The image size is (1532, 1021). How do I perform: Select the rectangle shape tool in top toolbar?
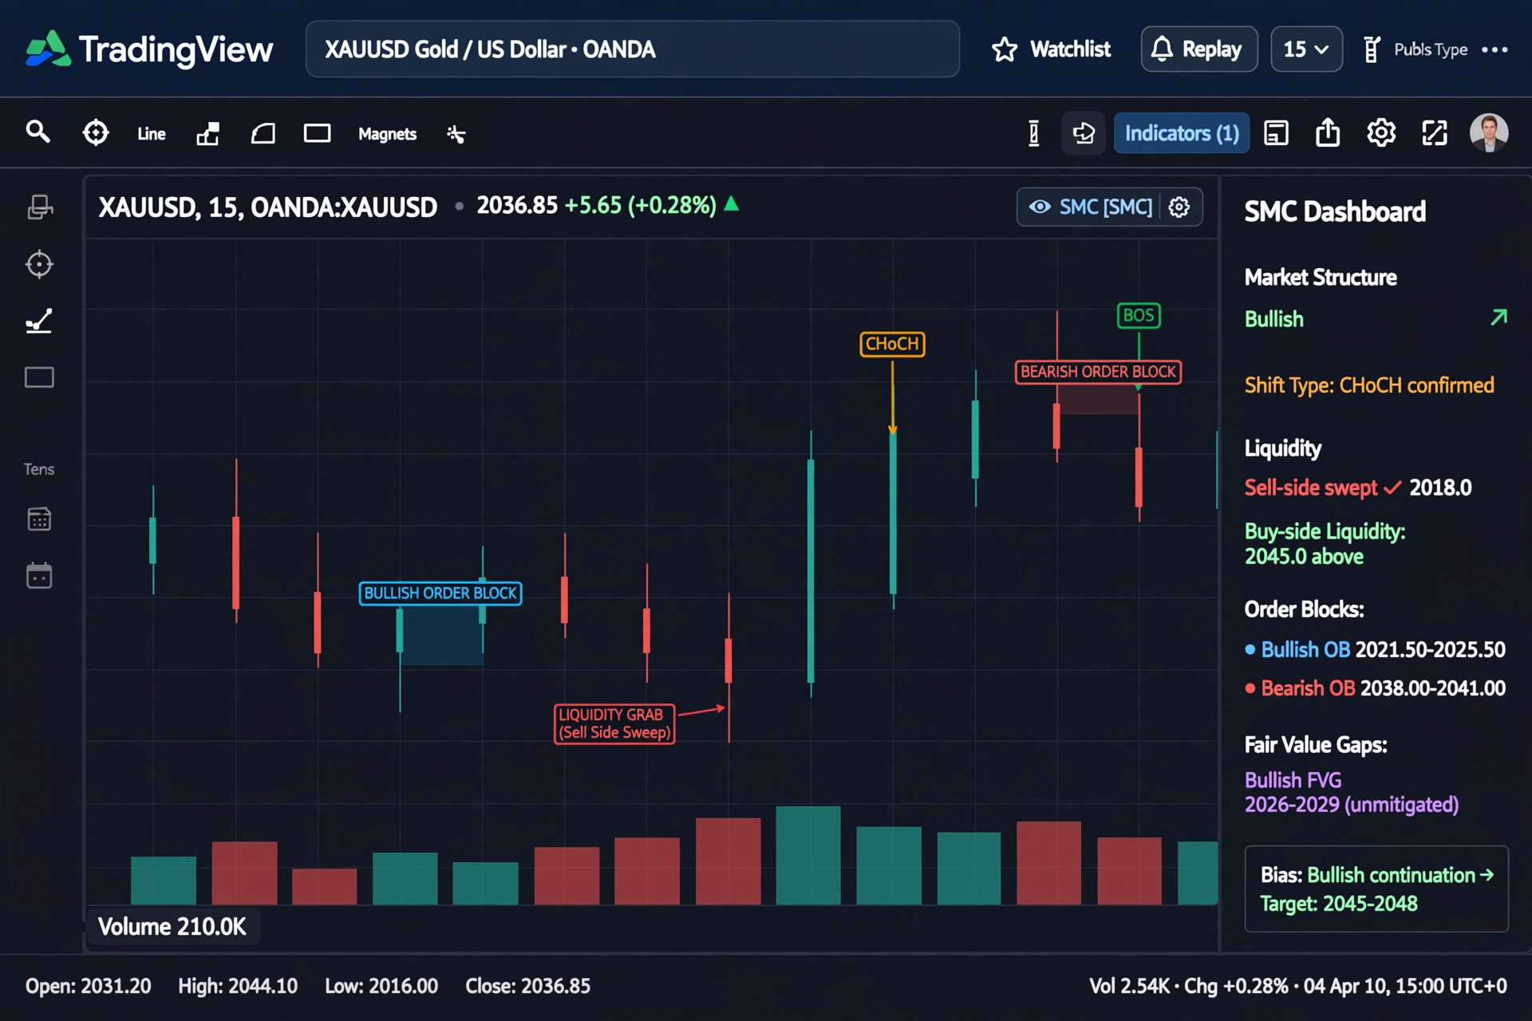[x=317, y=133]
